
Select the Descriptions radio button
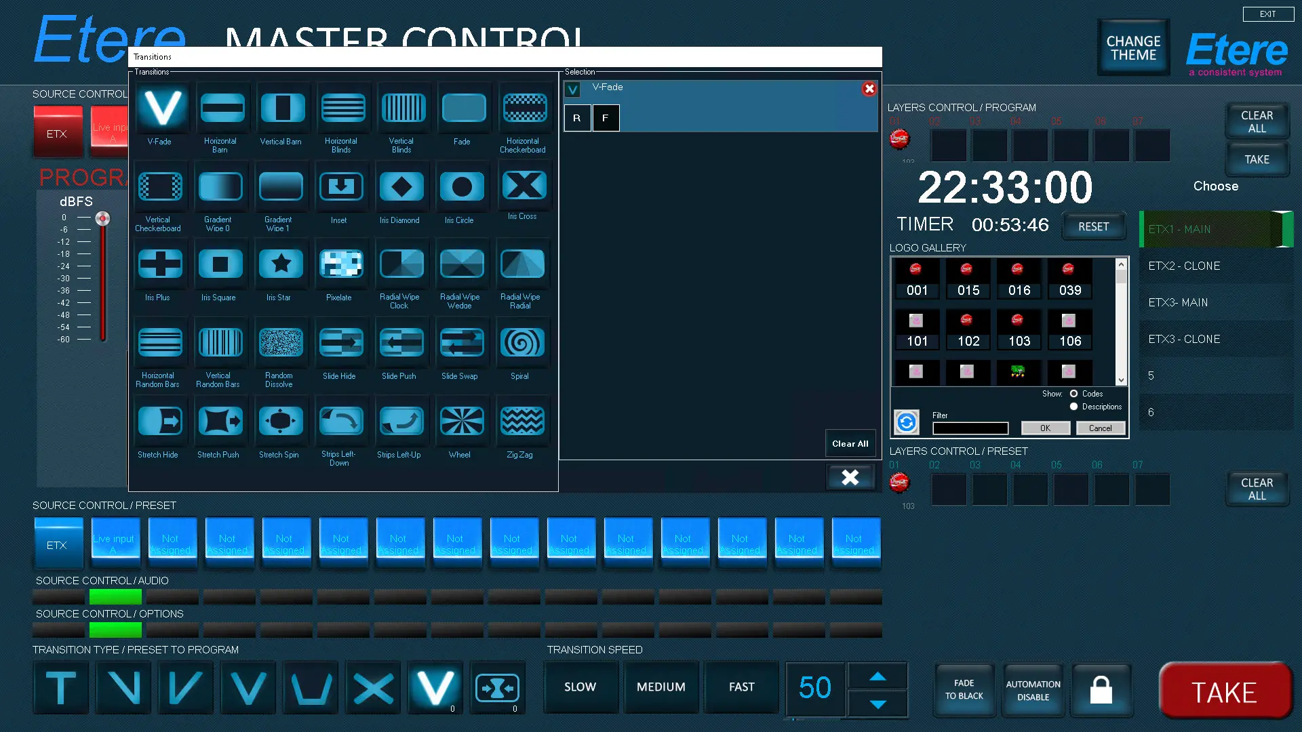tap(1073, 407)
